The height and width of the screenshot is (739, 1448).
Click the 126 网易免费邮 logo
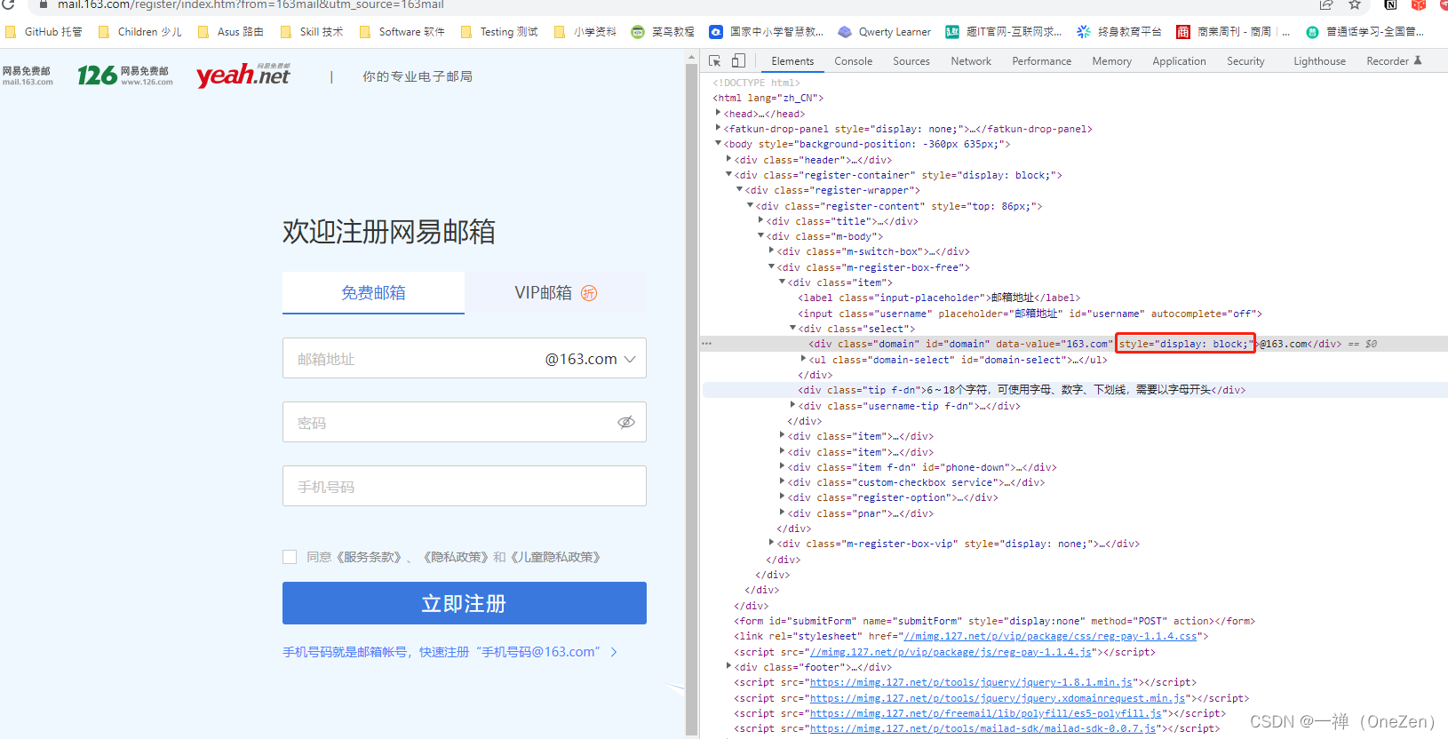click(125, 75)
